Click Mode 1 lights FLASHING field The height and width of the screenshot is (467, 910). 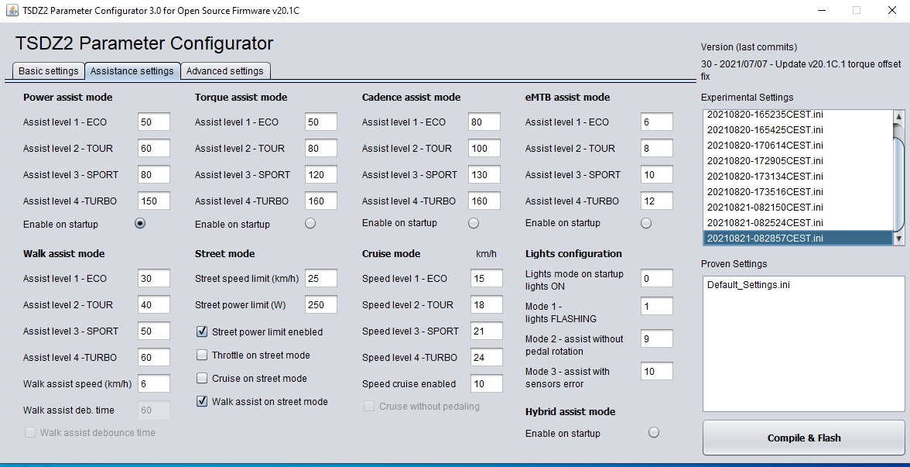tap(657, 306)
